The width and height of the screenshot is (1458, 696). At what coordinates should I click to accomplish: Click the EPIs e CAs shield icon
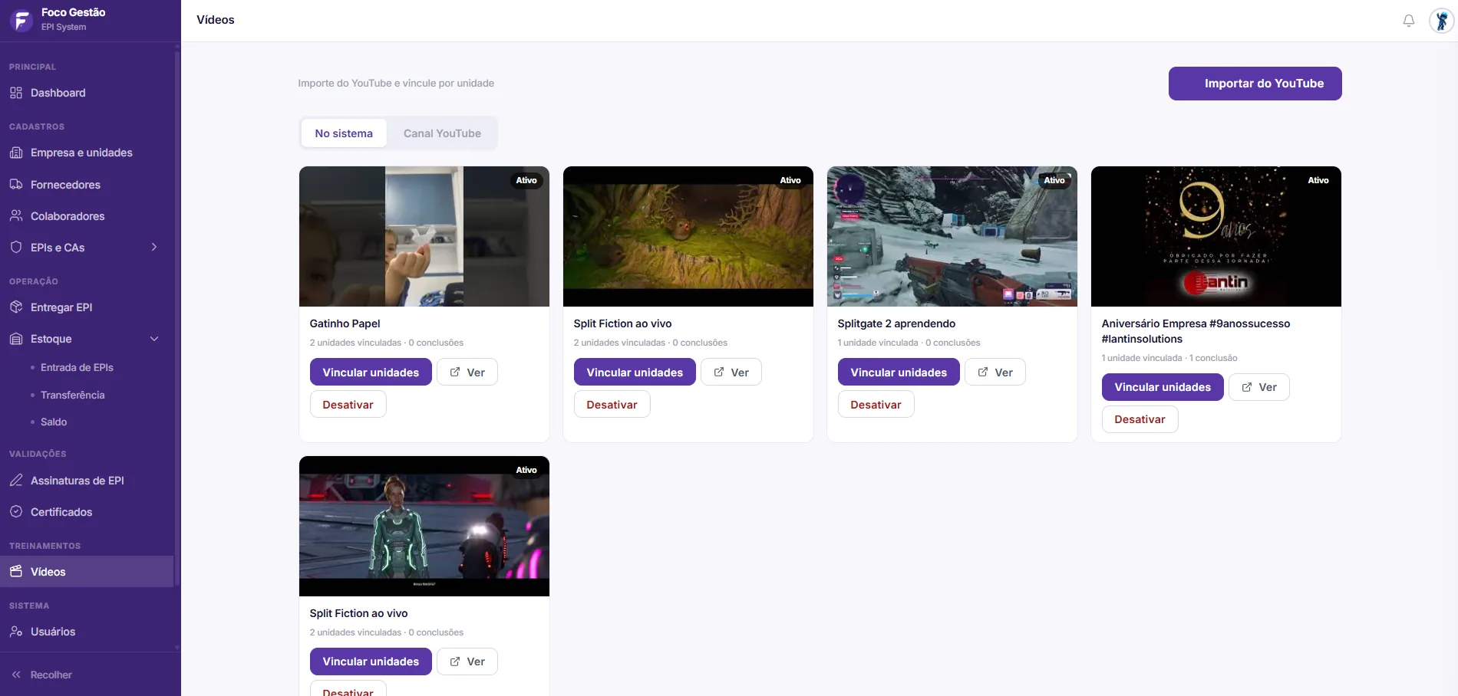coord(16,248)
